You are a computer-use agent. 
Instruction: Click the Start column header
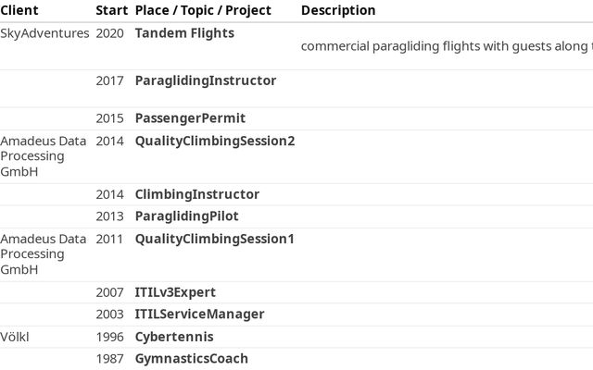(x=111, y=10)
